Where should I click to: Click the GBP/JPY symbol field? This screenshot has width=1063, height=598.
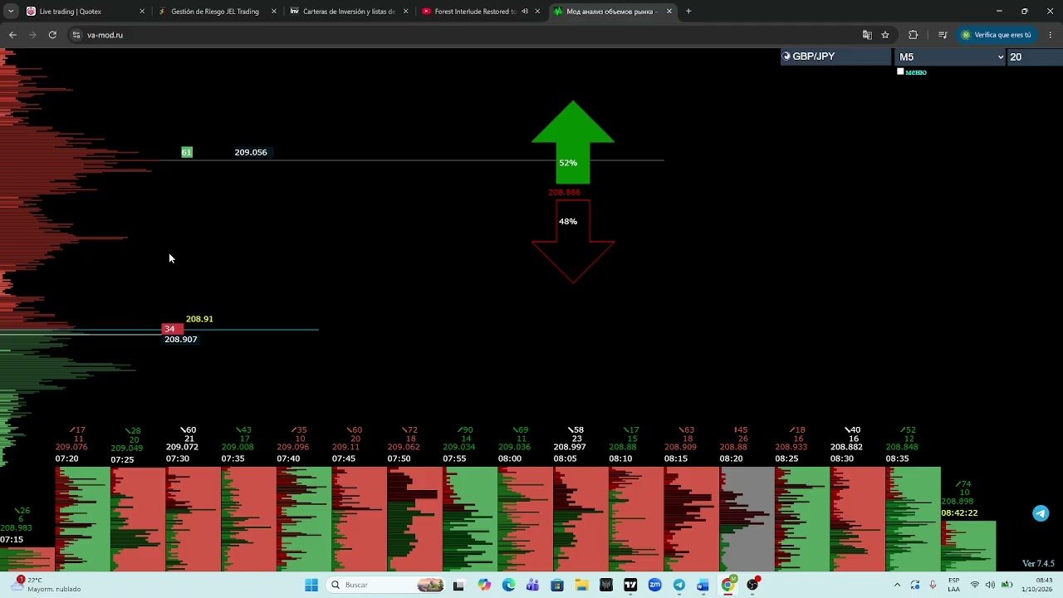[x=835, y=56]
